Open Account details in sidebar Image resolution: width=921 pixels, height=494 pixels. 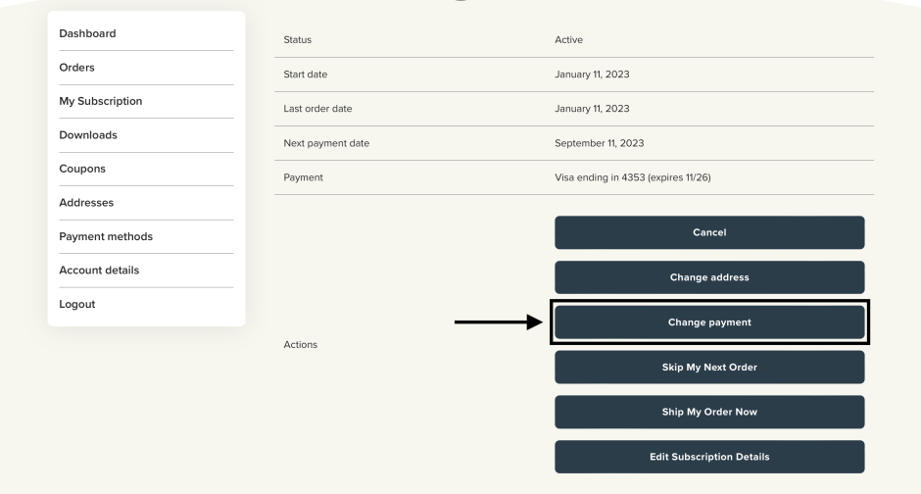tap(106, 270)
